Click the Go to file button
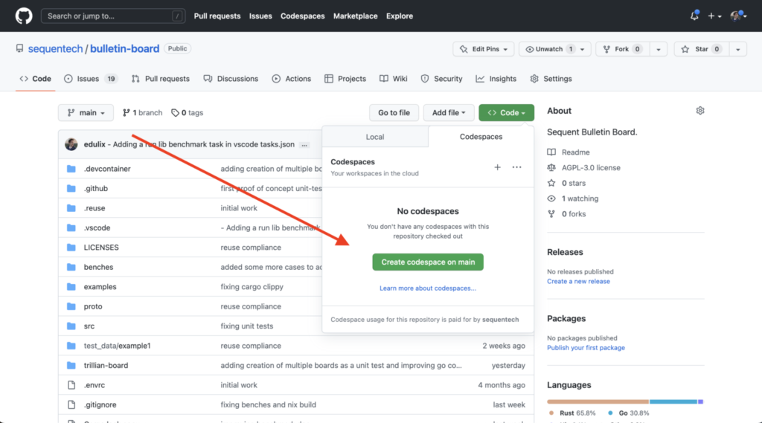762x423 pixels. [394, 113]
